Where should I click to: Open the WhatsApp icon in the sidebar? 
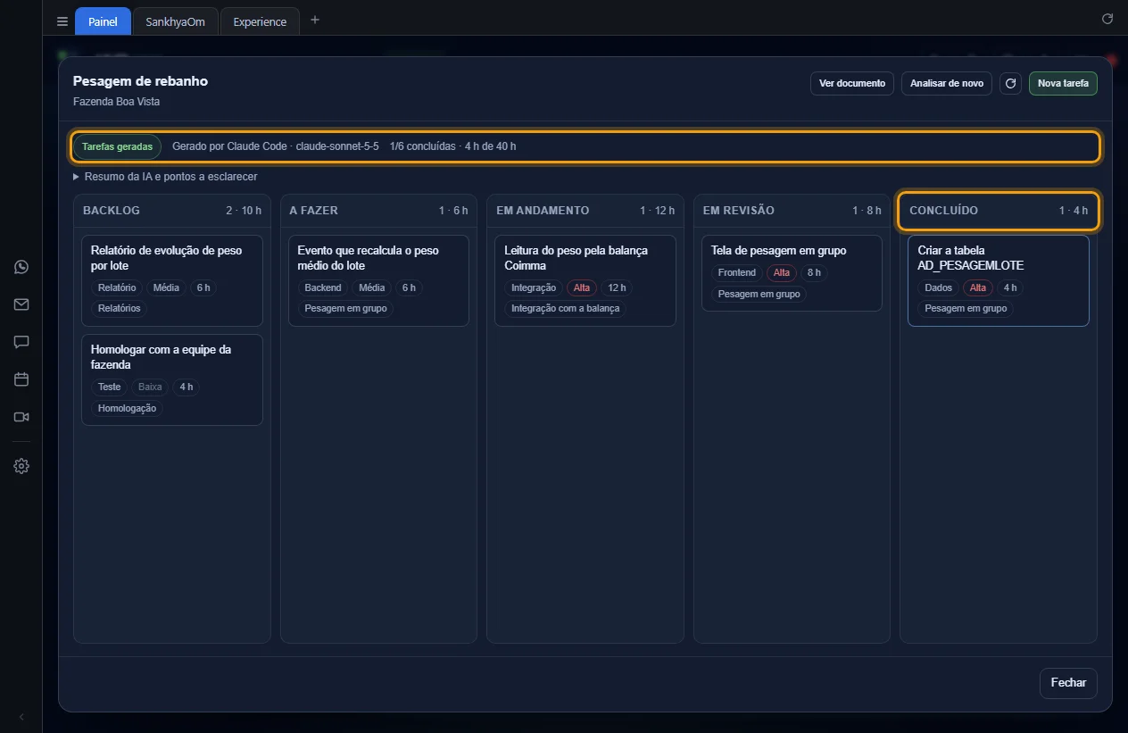tap(21, 267)
